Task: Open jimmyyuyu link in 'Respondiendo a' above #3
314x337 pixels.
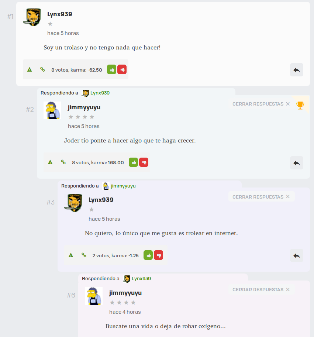Action: pyautogui.click(x=123, y=186)
